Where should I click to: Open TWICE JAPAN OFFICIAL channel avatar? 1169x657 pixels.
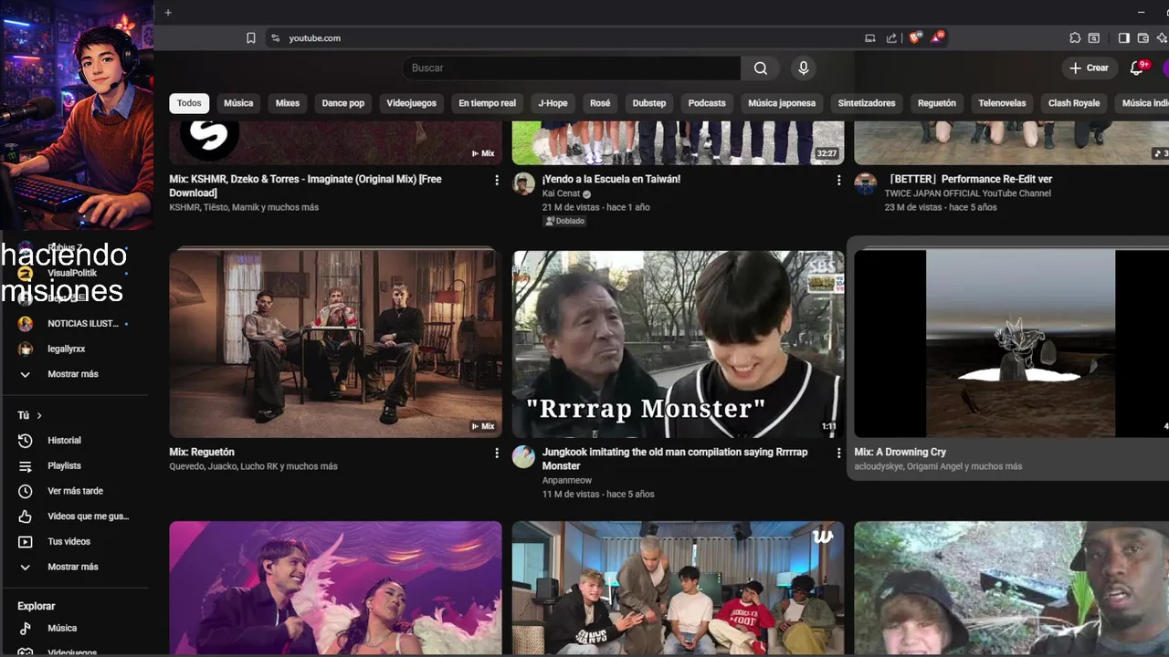pos(865,183)
